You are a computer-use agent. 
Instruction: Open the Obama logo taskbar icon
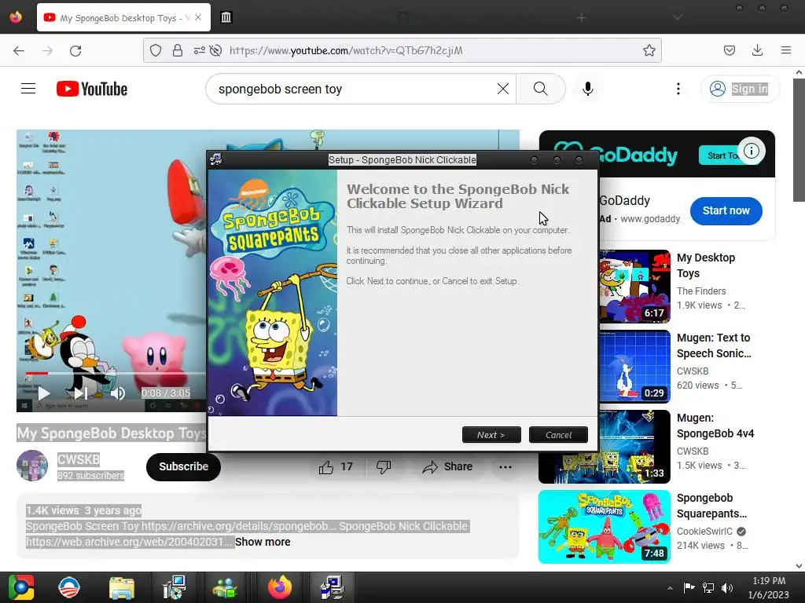click(x=69, y=587)
